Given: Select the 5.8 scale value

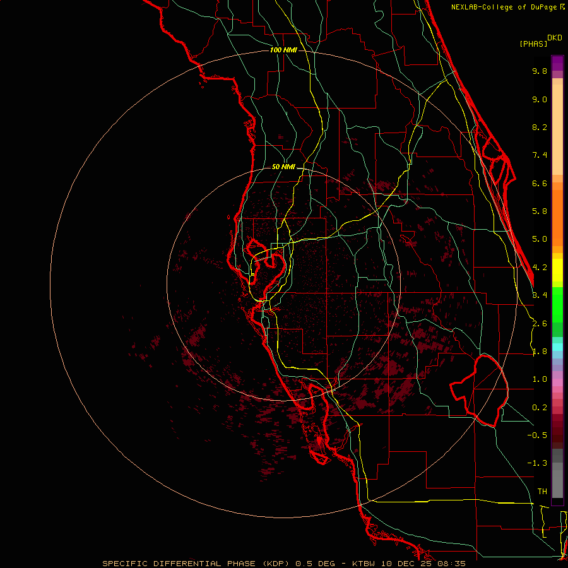Looking at the screenshot, I should 540,211.
